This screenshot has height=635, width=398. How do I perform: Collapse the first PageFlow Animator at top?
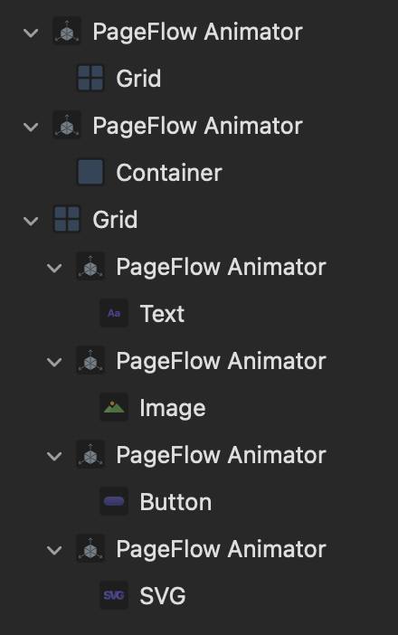pyautogui.click(x=31, y=33)
